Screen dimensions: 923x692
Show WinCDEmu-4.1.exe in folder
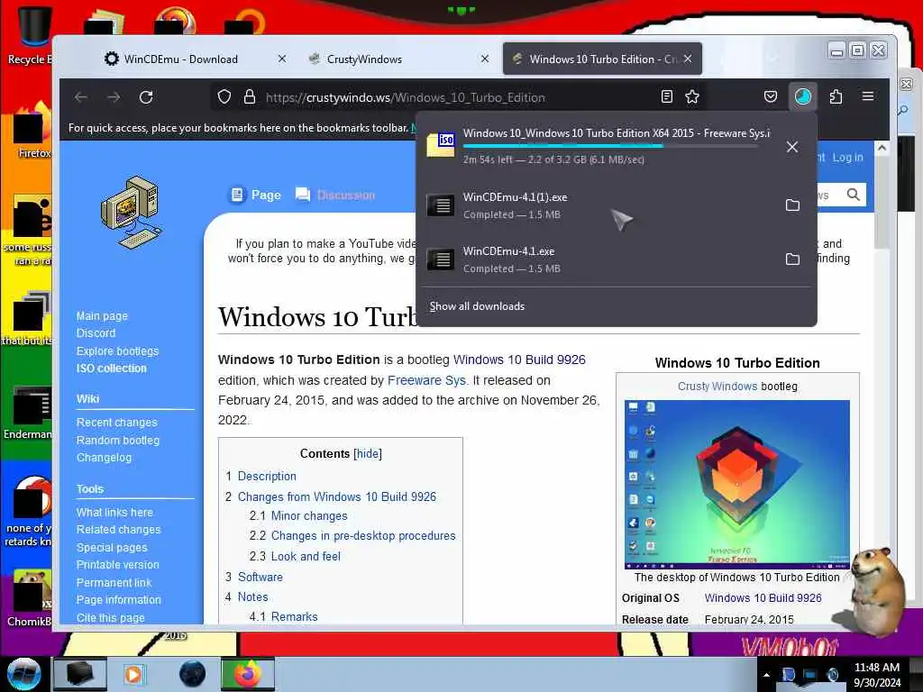coord(792,259)
